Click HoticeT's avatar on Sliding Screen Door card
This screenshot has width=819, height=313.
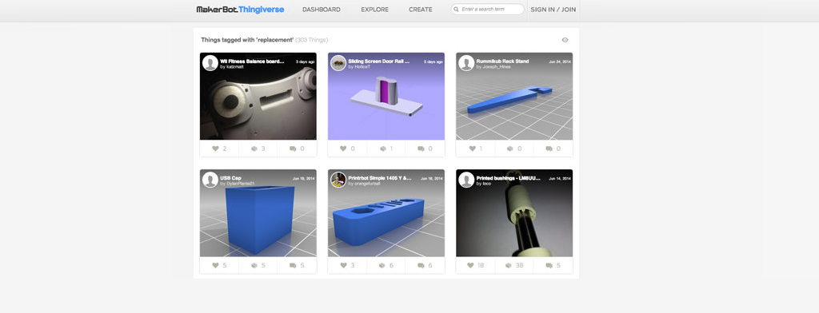[x=338, y=63]
